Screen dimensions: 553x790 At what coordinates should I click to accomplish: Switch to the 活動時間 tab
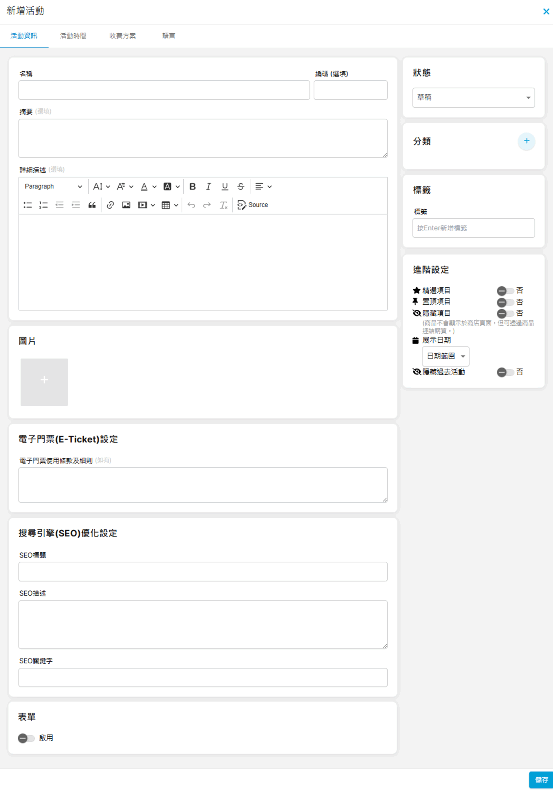(x=73, y=36)
